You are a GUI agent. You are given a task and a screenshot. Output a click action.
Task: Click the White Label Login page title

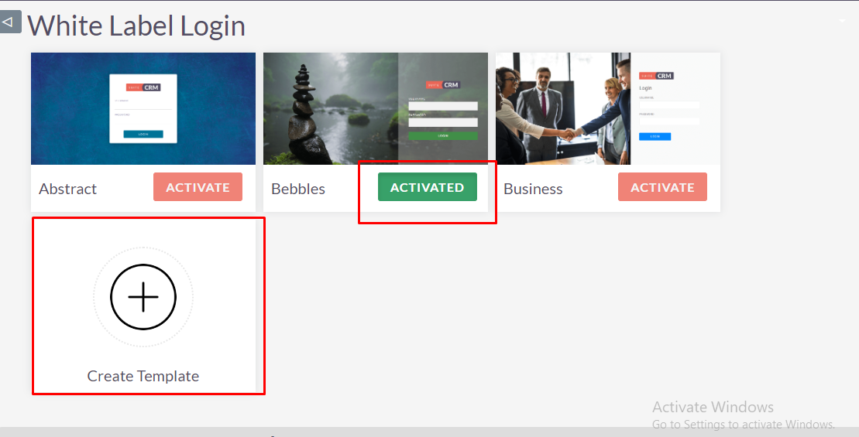136,26
